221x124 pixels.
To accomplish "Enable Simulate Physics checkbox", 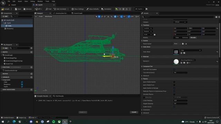I will [174, 94].
